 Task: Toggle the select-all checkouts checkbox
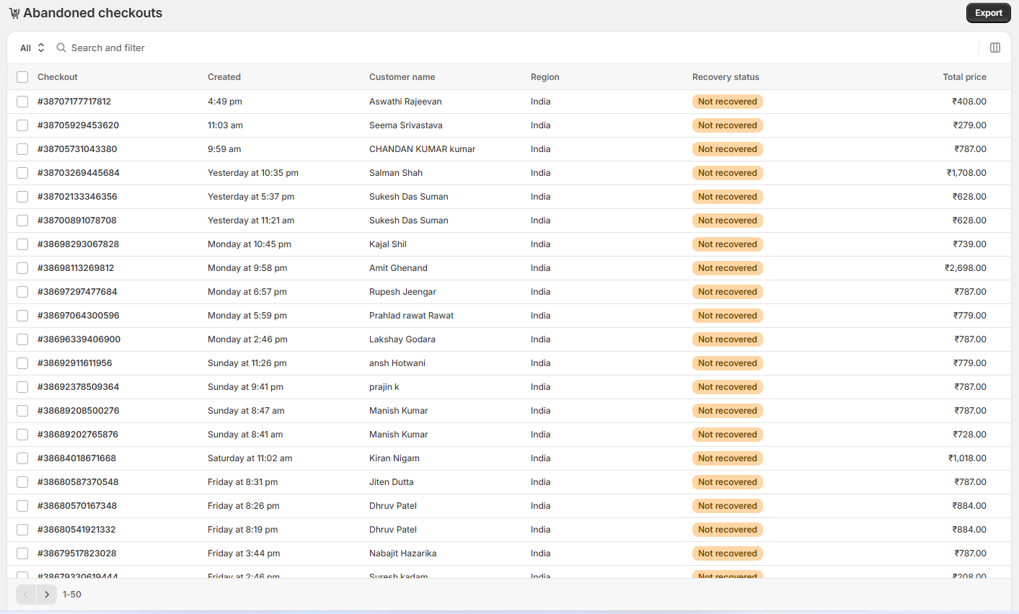[22, 77]
